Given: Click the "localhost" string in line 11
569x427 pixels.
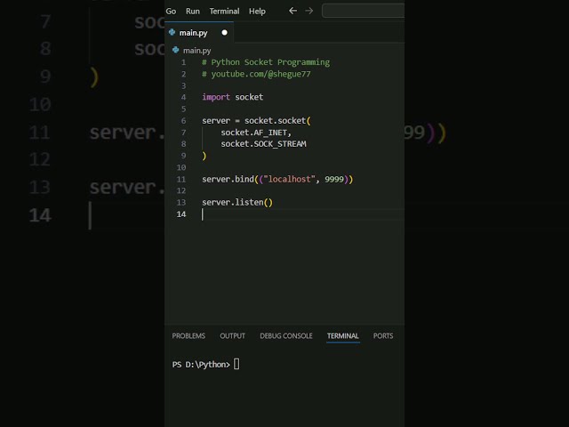Looking at the screenshot, I should [x=289, y=180].
